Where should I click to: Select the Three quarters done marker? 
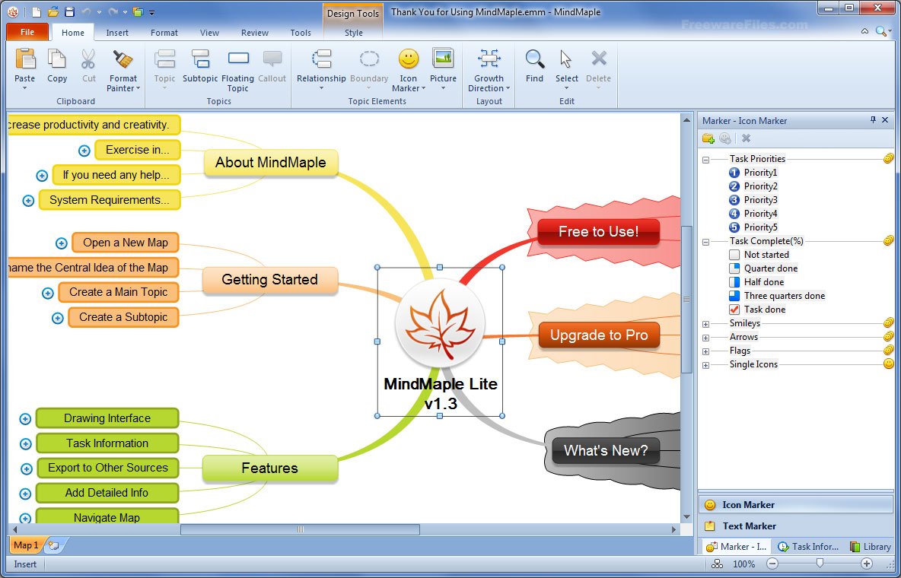(x=734, y=296)
